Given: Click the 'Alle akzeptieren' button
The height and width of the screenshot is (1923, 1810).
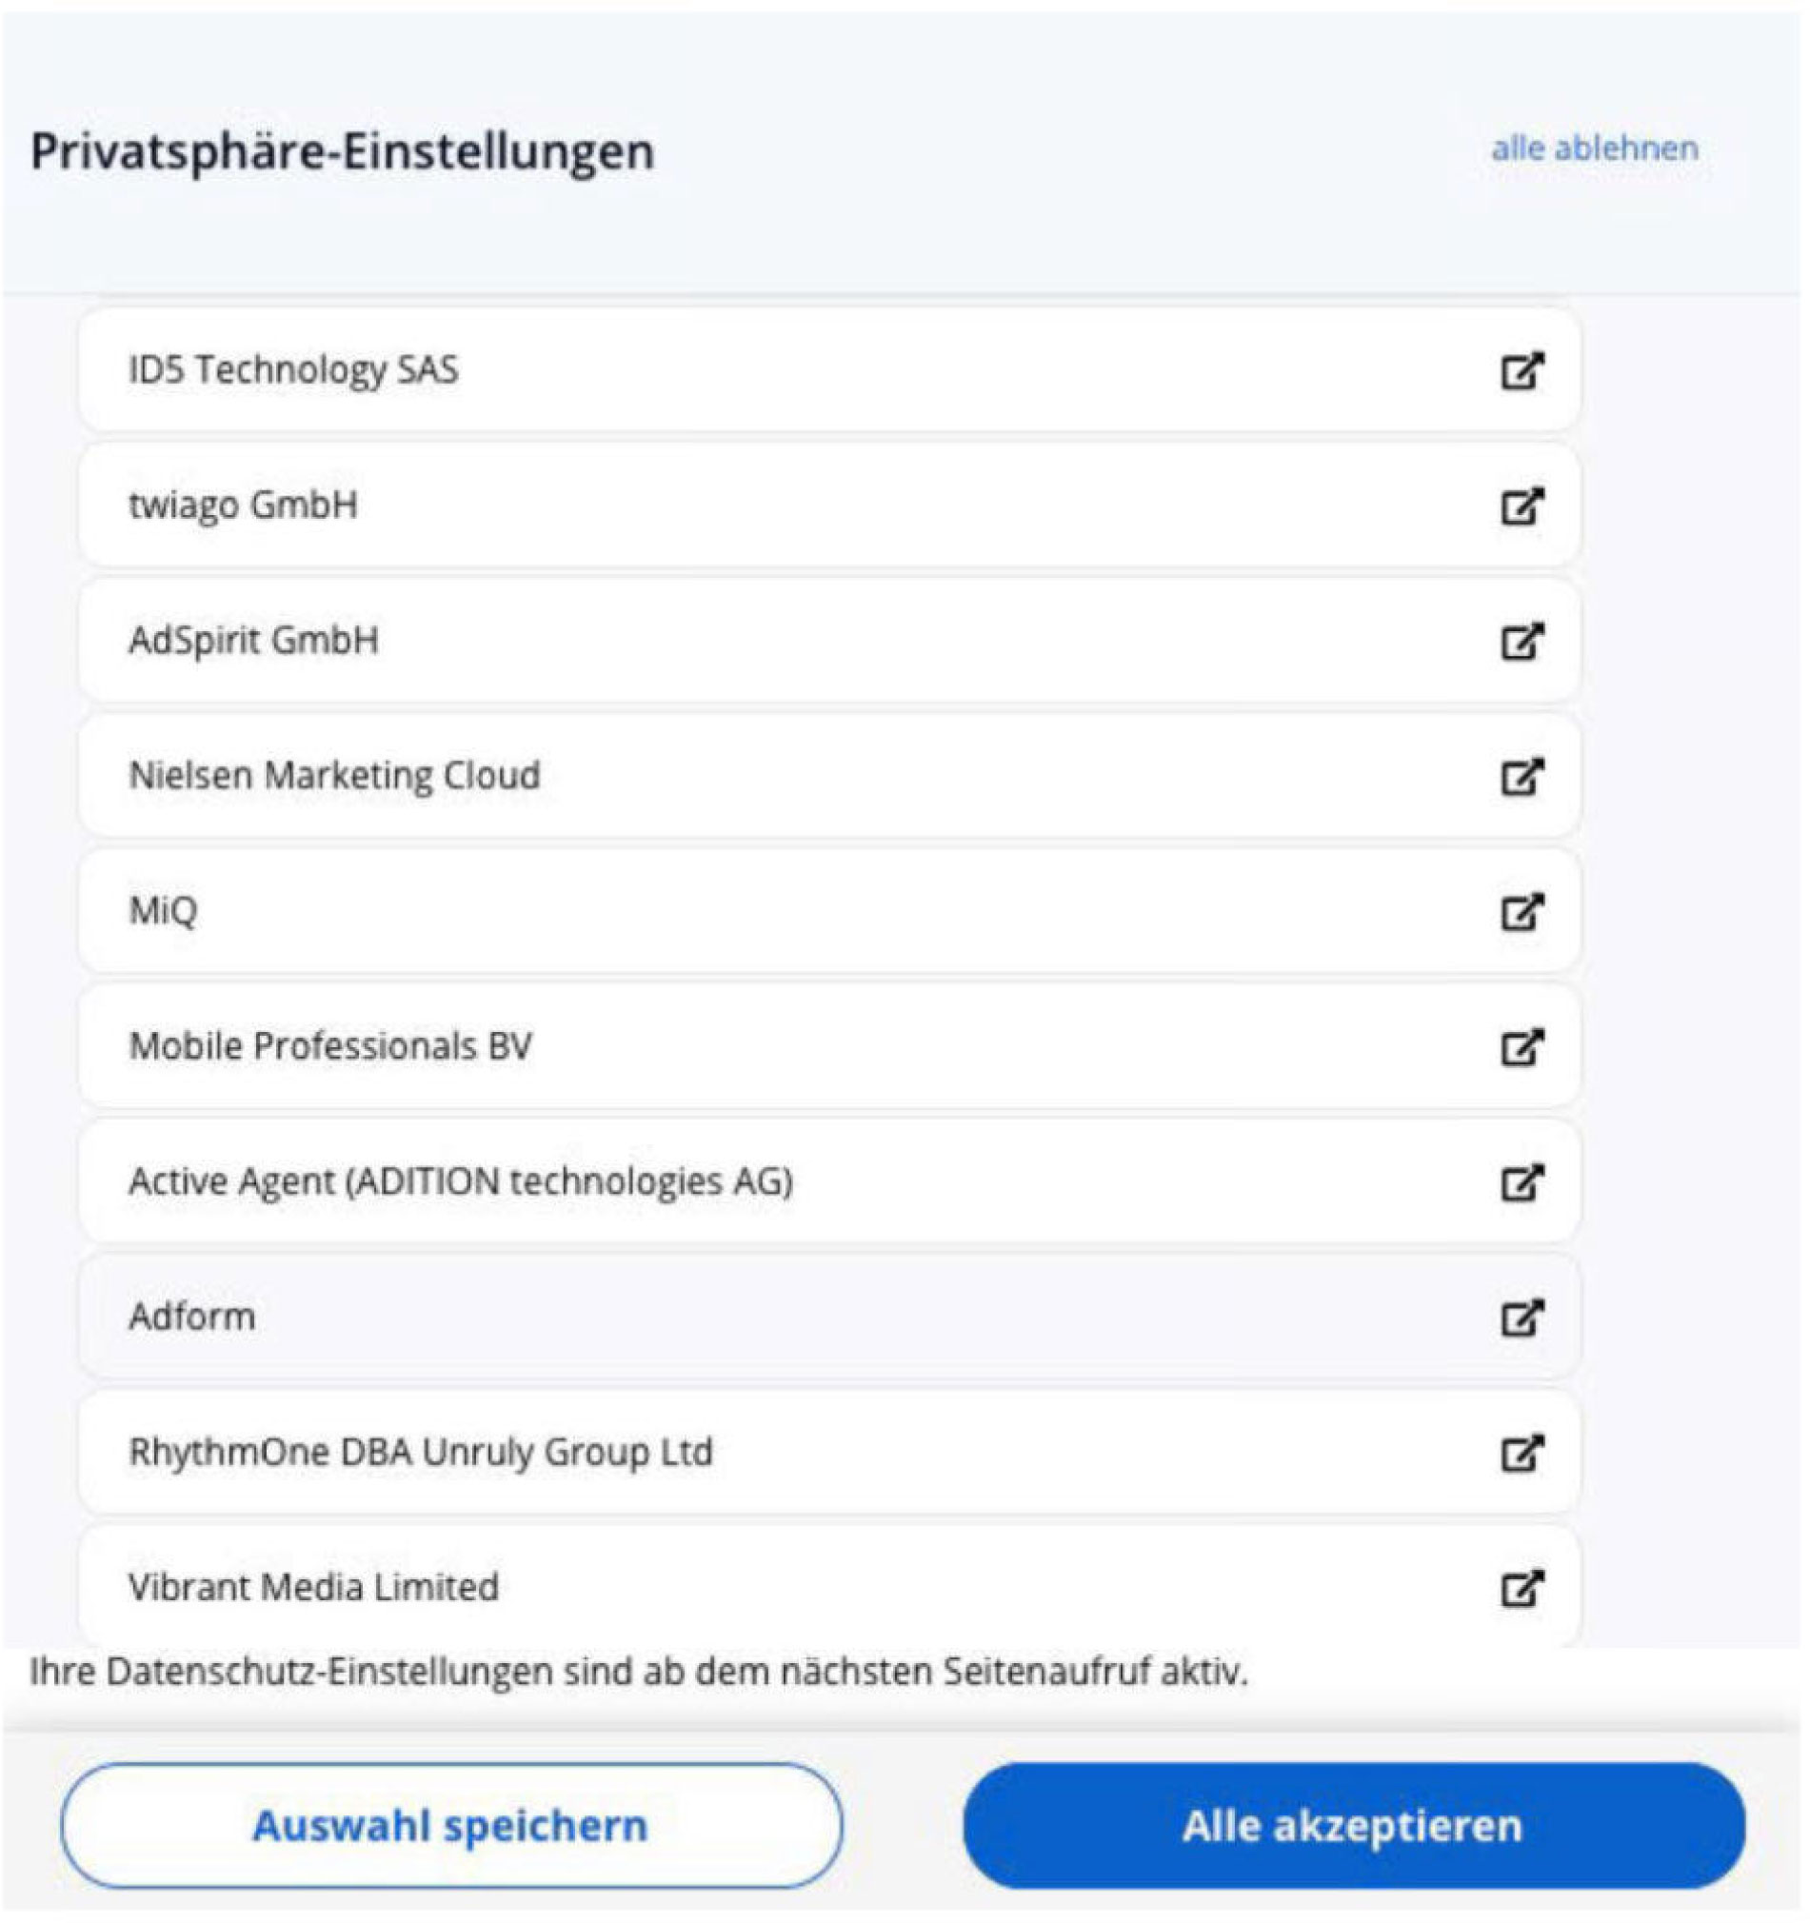Looking at the screenshot, I should click(1353, 1825).
